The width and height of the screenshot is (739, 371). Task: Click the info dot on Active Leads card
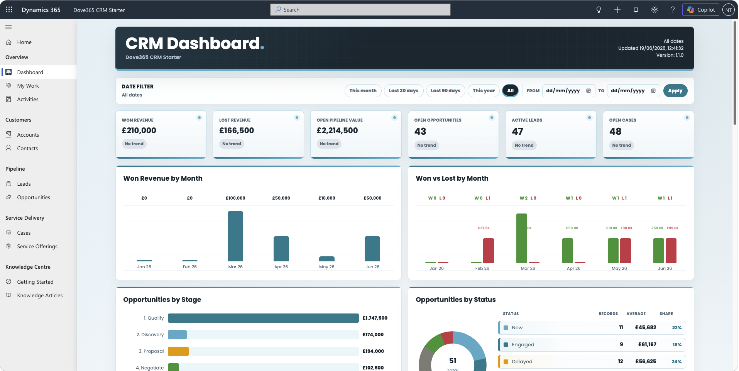click(589, 117)
